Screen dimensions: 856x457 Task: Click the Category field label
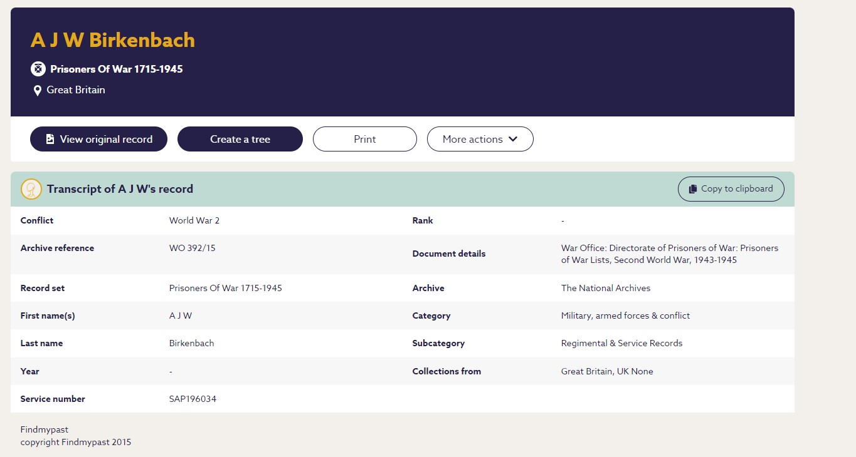tap(431, 316)
